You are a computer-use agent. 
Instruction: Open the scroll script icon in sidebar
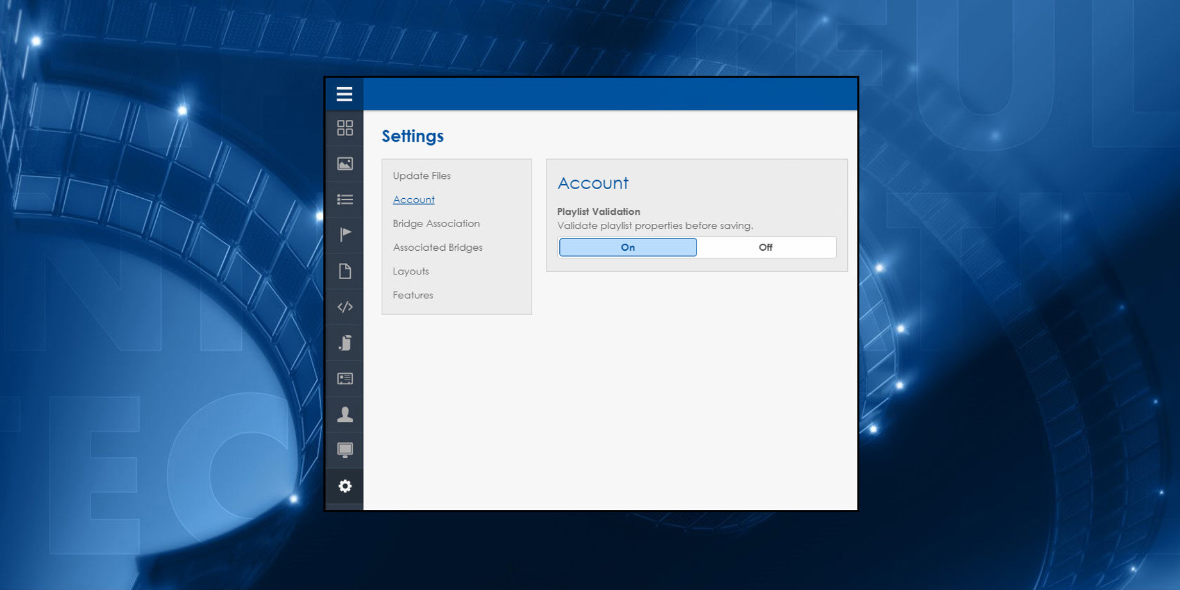pos(344,343)
